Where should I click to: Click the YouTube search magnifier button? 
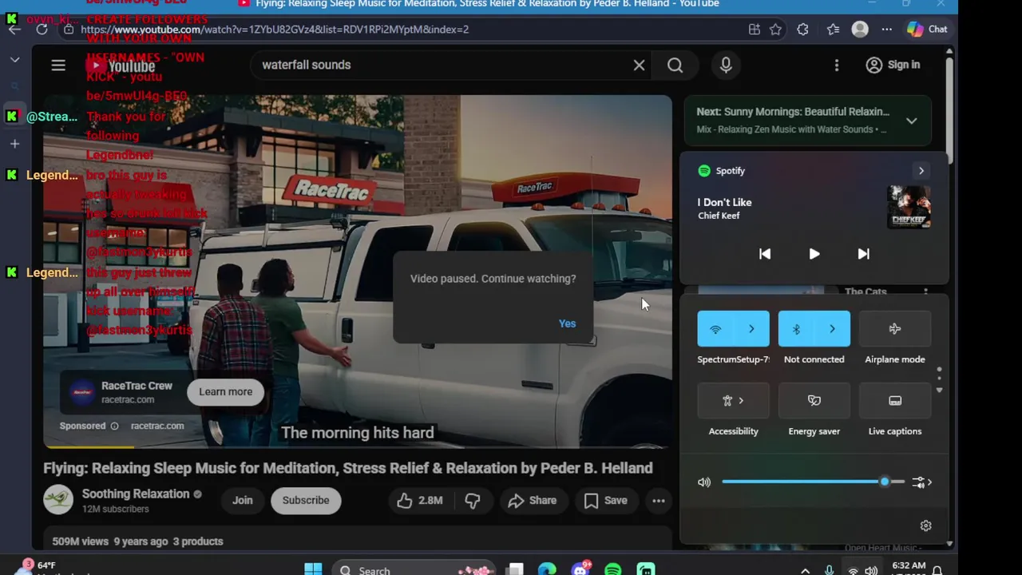coord(675,65)
